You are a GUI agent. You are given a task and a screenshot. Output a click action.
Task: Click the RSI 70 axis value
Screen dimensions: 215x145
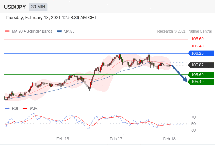coord(193,117)
